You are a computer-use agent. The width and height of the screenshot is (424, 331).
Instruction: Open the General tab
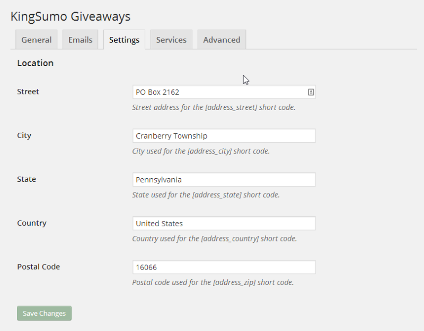pyautogui.click(x=36, y=40)
